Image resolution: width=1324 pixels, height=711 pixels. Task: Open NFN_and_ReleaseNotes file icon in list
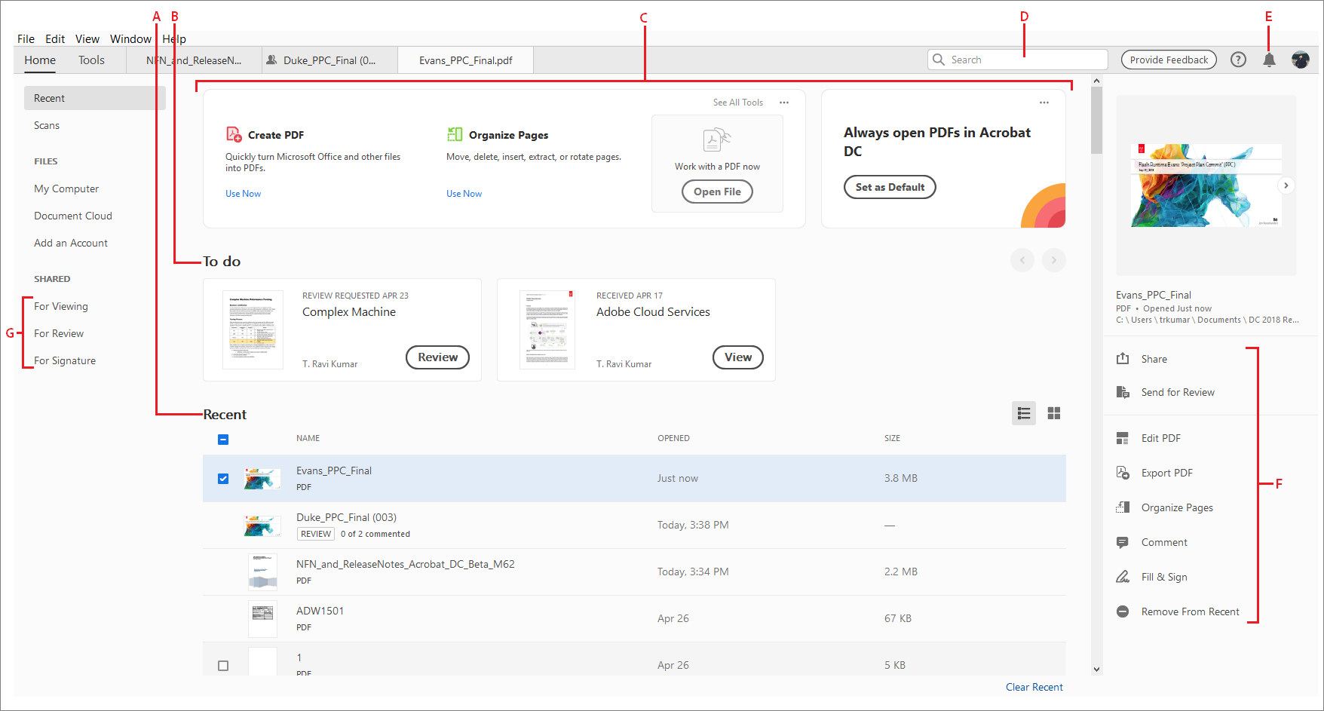coord(262,572)
